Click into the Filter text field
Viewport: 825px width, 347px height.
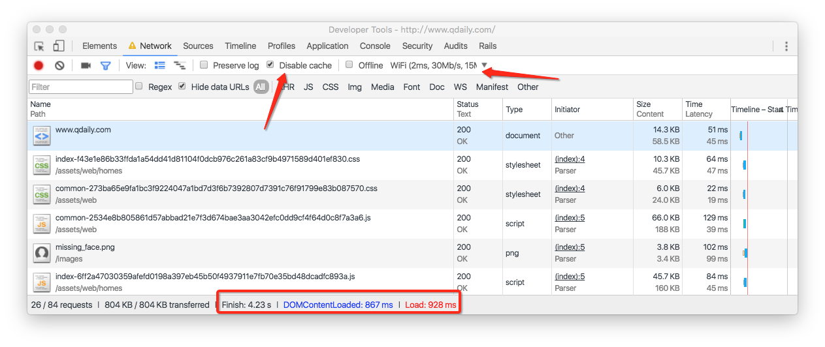[81, 87]
